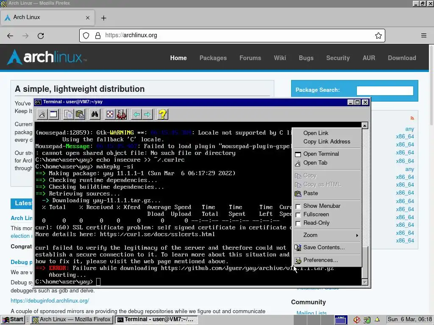Click the New Tab icon in terminal toolbar
This screenshot has width=434, height=325.
coord(42,114)
